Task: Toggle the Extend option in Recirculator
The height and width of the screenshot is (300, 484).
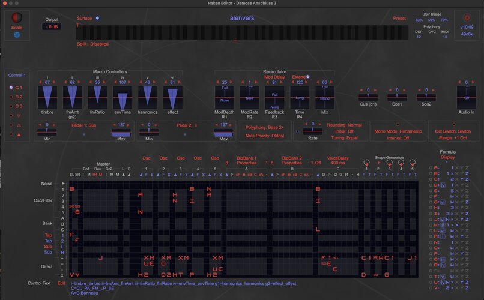Action: 307,77
